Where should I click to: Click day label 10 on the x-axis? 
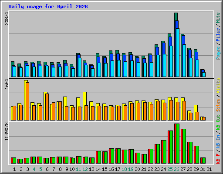(72, 169)
